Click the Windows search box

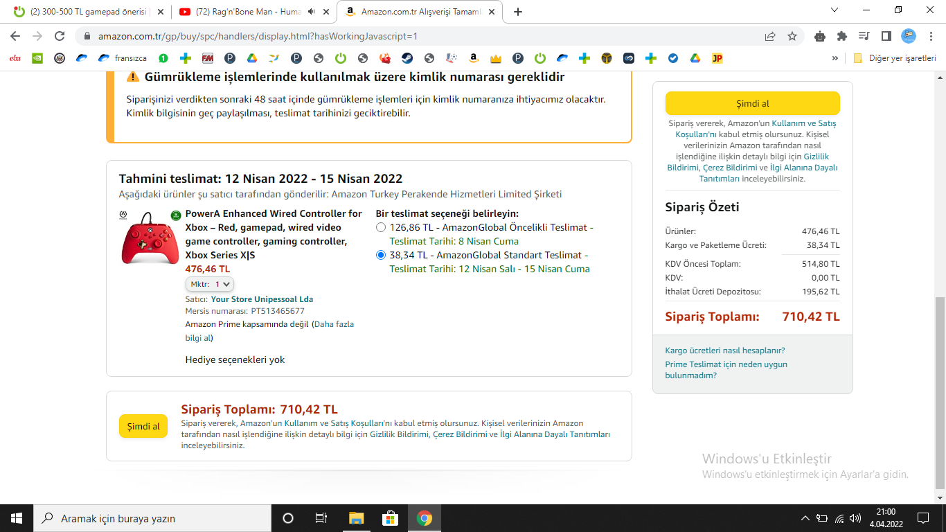point(152,518)
